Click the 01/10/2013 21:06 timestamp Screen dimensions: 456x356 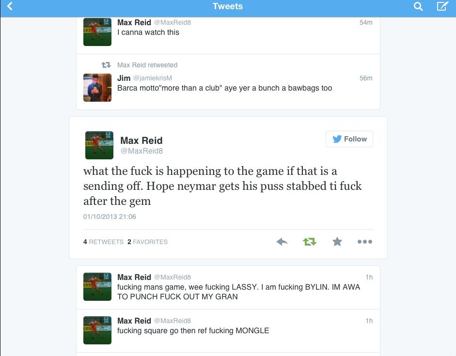coord(110,217)
